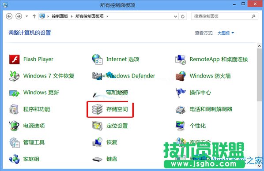This screenshot has width=264, height=171.
Task: Click the 家庭组 spheres icon
Action: click(14, 159)
